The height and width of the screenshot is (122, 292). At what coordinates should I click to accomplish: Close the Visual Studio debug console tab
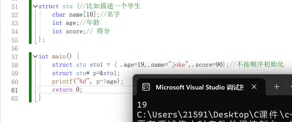254,87
